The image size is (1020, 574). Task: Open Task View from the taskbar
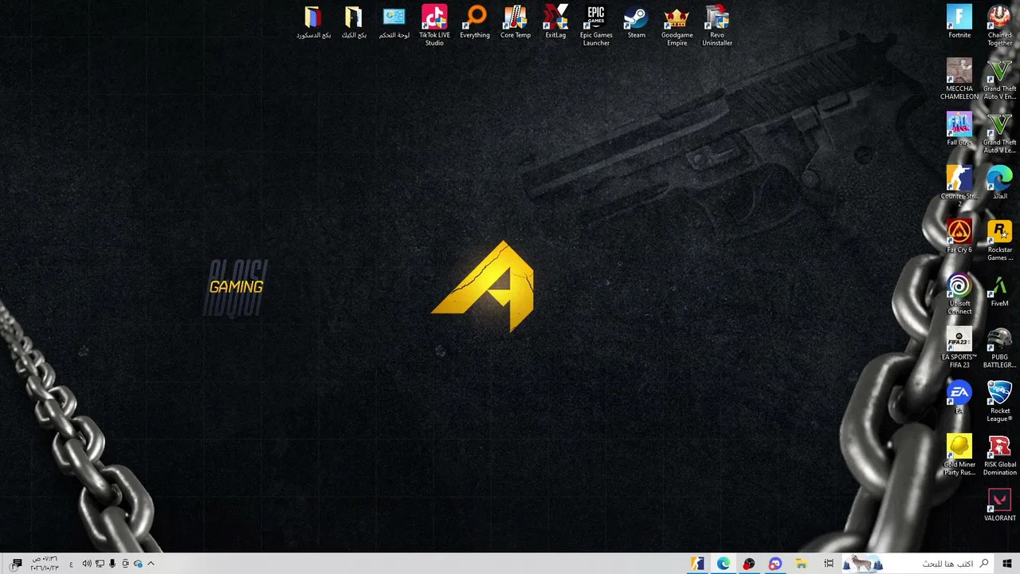pyautogui.click(x=829, y=564)
